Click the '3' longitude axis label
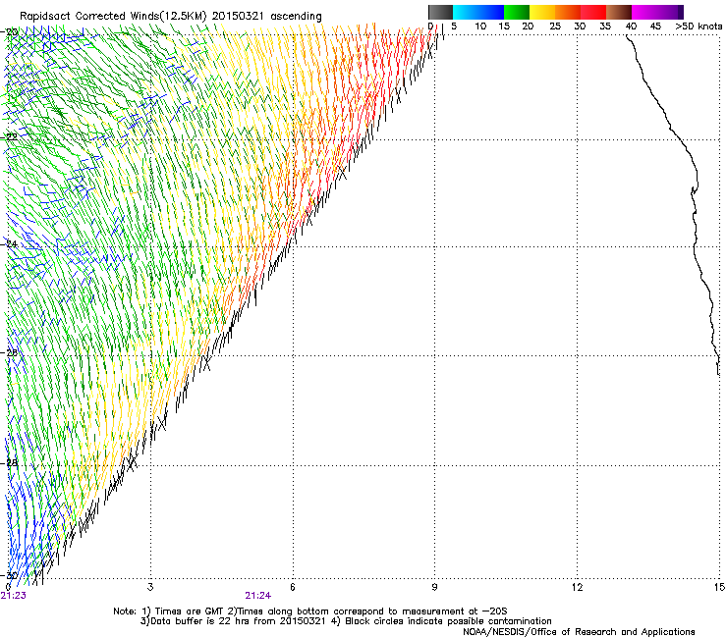The image size is (727, 638). 150,587
